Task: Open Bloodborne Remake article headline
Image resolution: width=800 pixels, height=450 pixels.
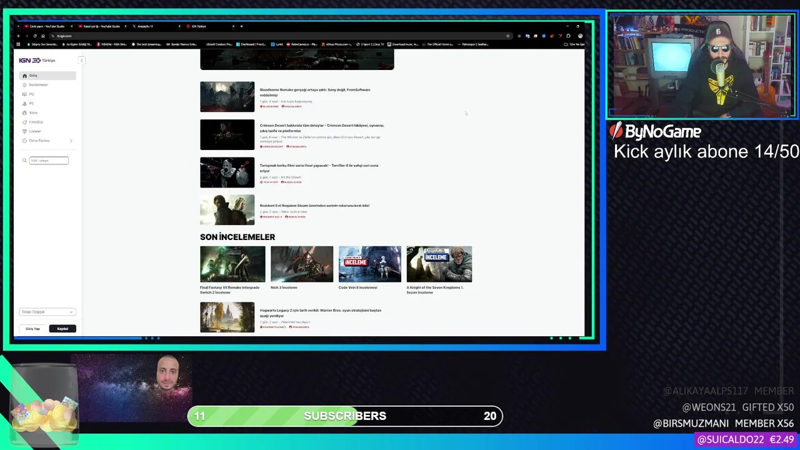Action: point(315,92)
